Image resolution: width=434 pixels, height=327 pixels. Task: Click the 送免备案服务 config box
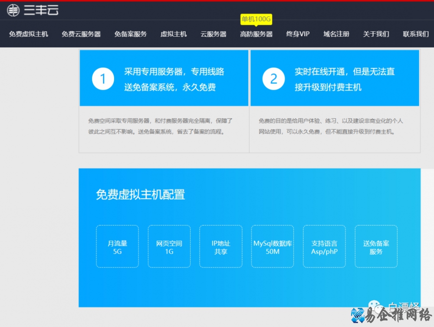(x=376, y=247)
